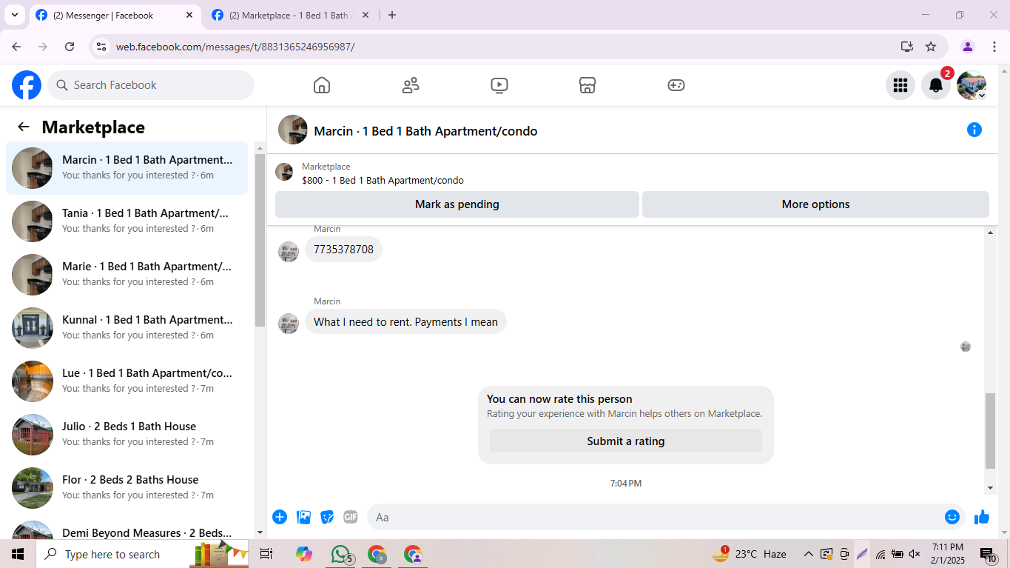Open the Windows Start menu
Screen dimensions: 1010x568
(x=18, y=554)
